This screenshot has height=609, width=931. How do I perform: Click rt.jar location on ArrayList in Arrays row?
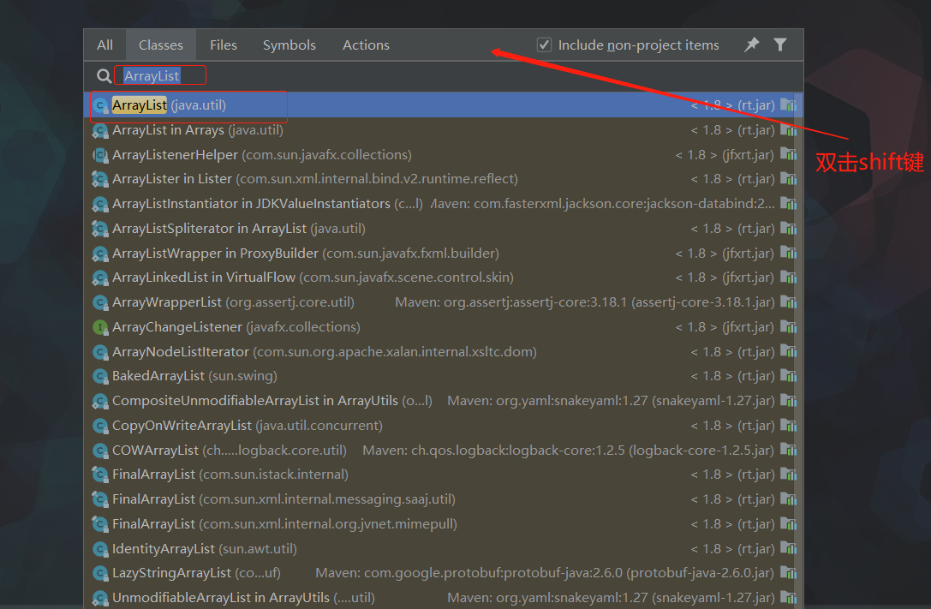[732, 130]
